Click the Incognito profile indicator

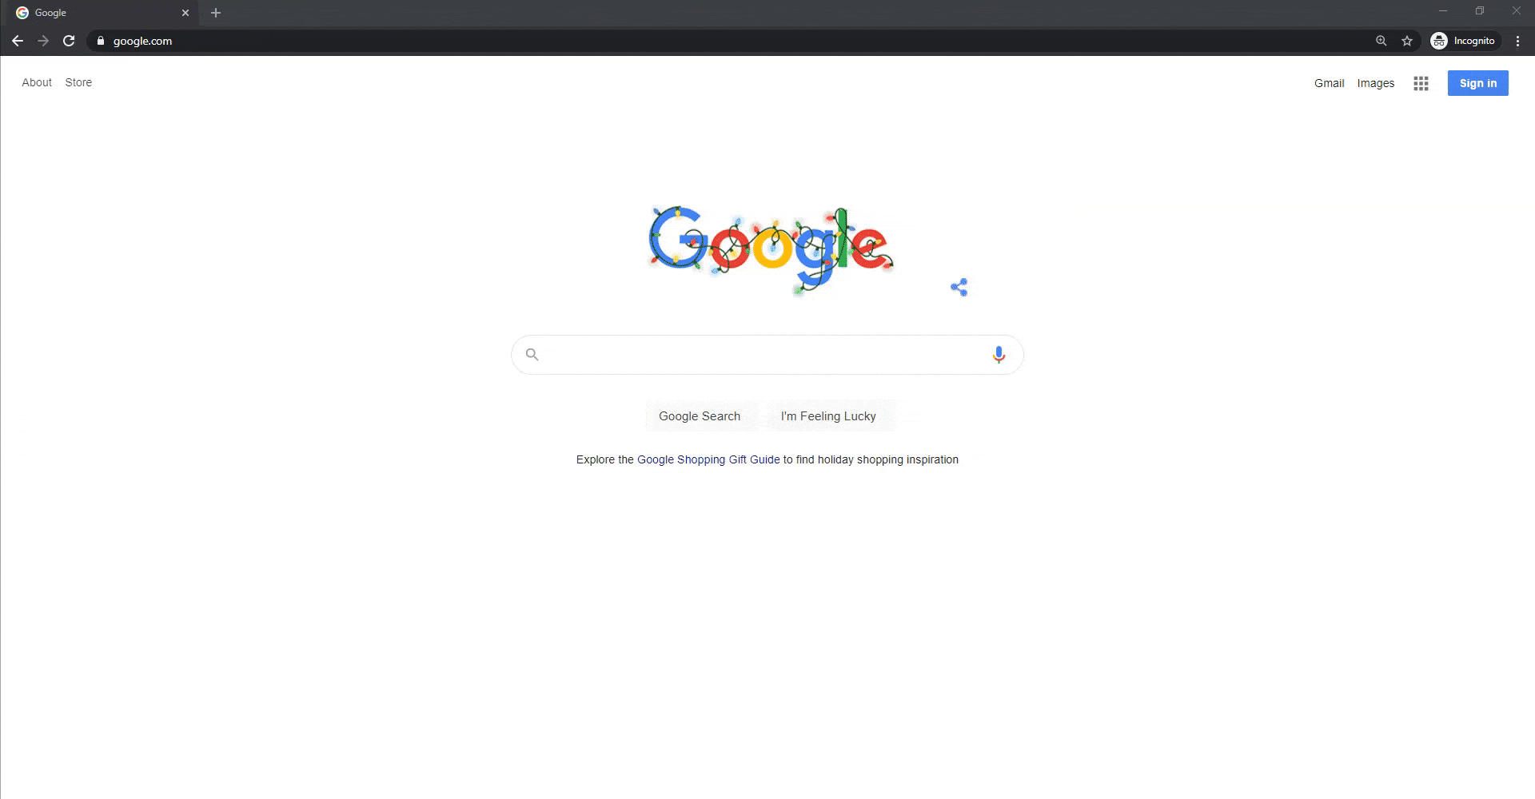click(x=1464, y=41)
